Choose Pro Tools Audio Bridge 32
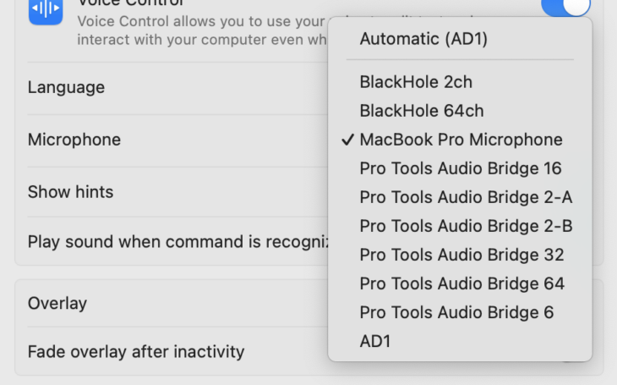Screen dimensions: 617x385 click(461, 255)
